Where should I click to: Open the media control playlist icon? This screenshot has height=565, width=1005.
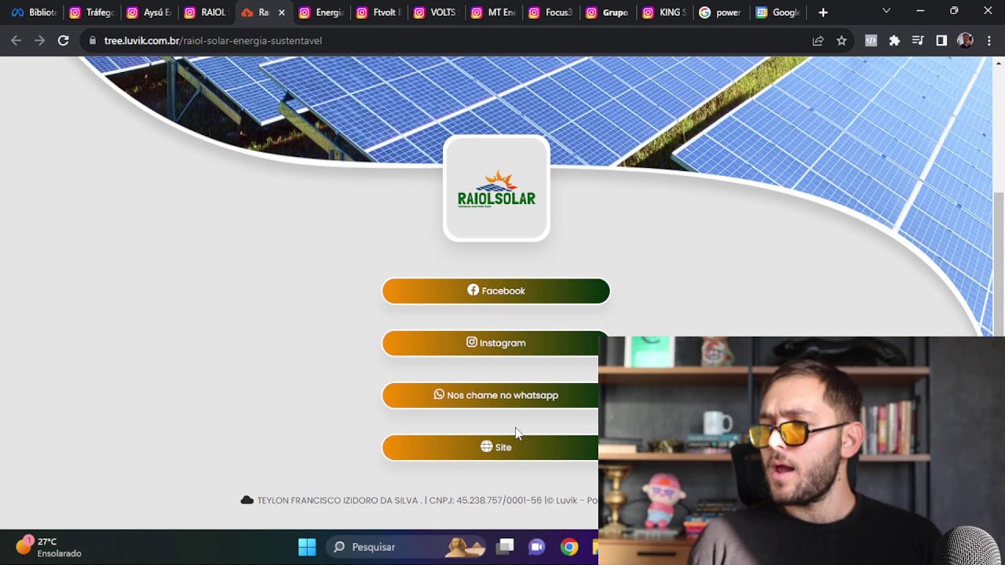click(918, 41)
